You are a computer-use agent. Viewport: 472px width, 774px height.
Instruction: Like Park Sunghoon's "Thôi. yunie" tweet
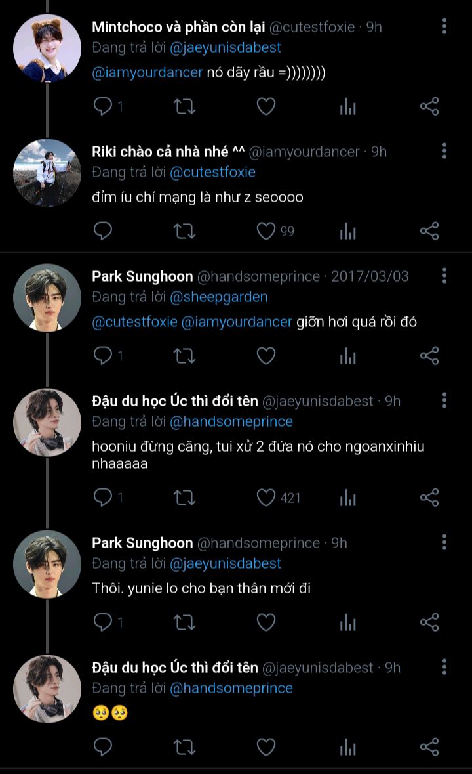265,622
